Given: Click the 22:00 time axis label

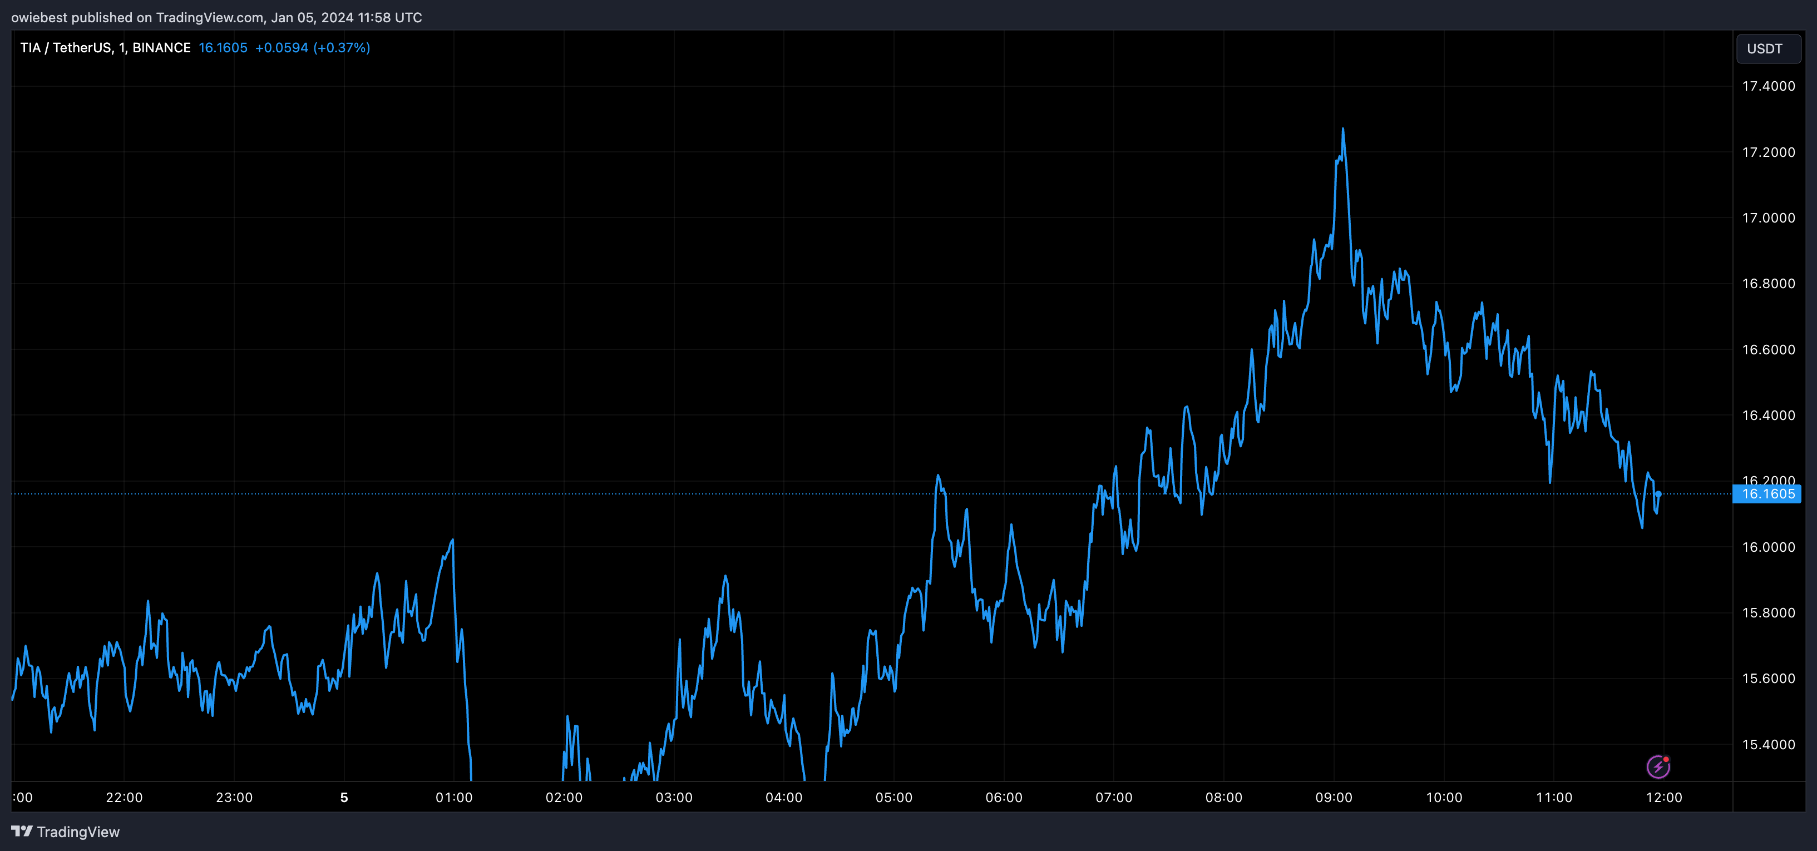Looking at the screenshot, I should pos(124,798).
